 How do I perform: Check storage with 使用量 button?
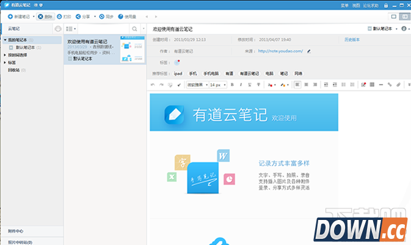[127, 16]
